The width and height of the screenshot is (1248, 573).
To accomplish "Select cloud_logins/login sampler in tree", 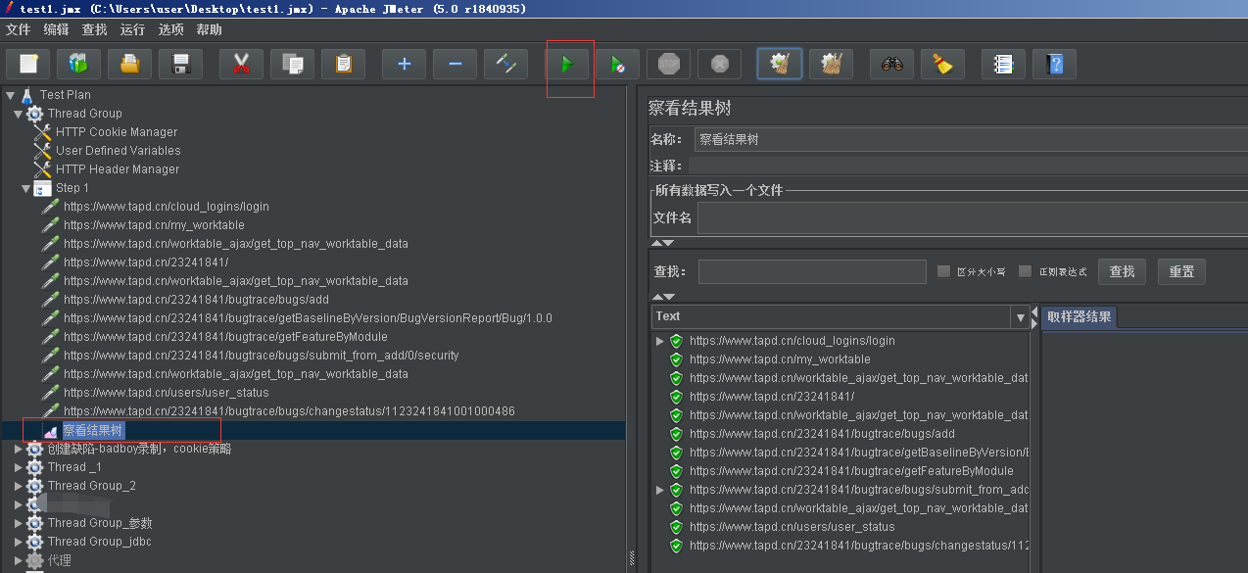I will (x=166, y=207).
